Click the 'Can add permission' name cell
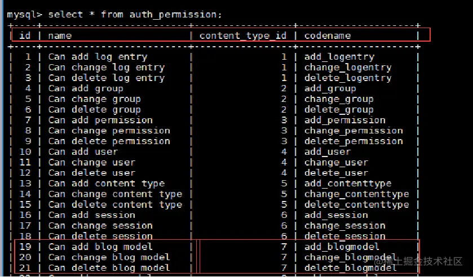 100,120
